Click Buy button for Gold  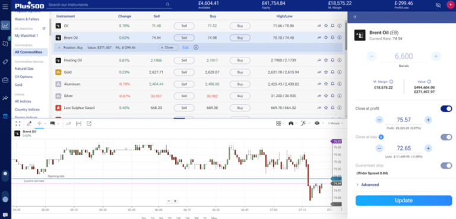(x=240, y=72)
